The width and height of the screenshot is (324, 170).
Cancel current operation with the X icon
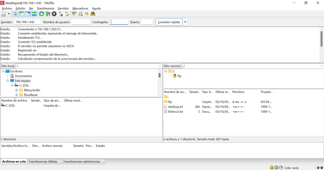[54, 14]
